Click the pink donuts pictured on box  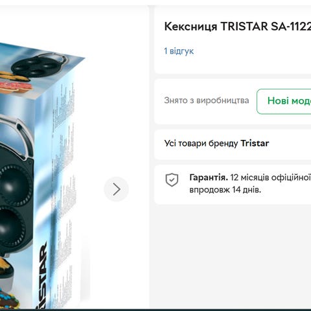[x=16, y=86]
